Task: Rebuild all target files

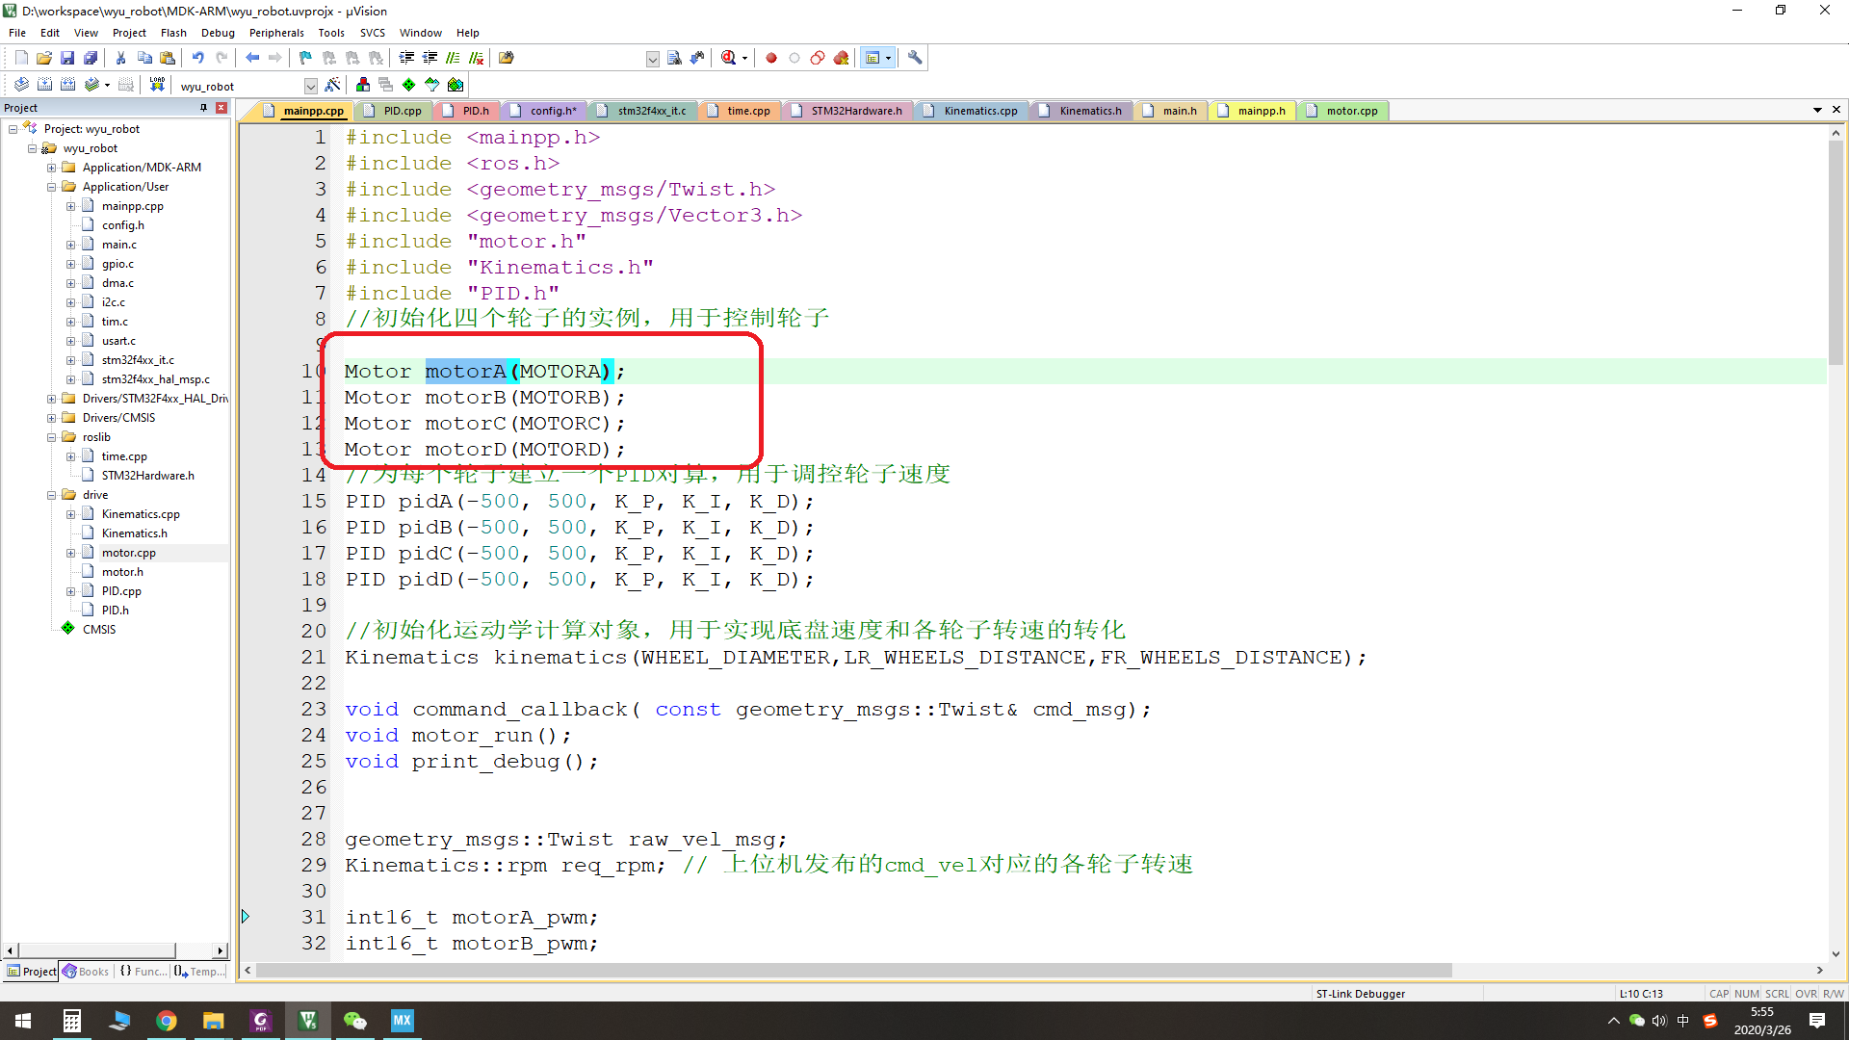Action: coord(67,85)
